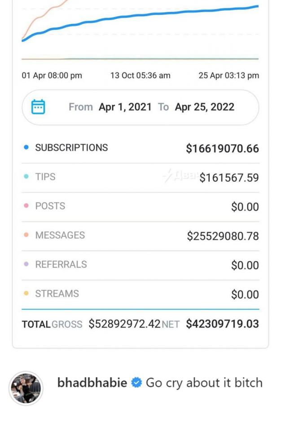The height and width of the screenshot is (431, 281).
Task: Toggle the Referrals purple legend dot
Action: [26, 264]
